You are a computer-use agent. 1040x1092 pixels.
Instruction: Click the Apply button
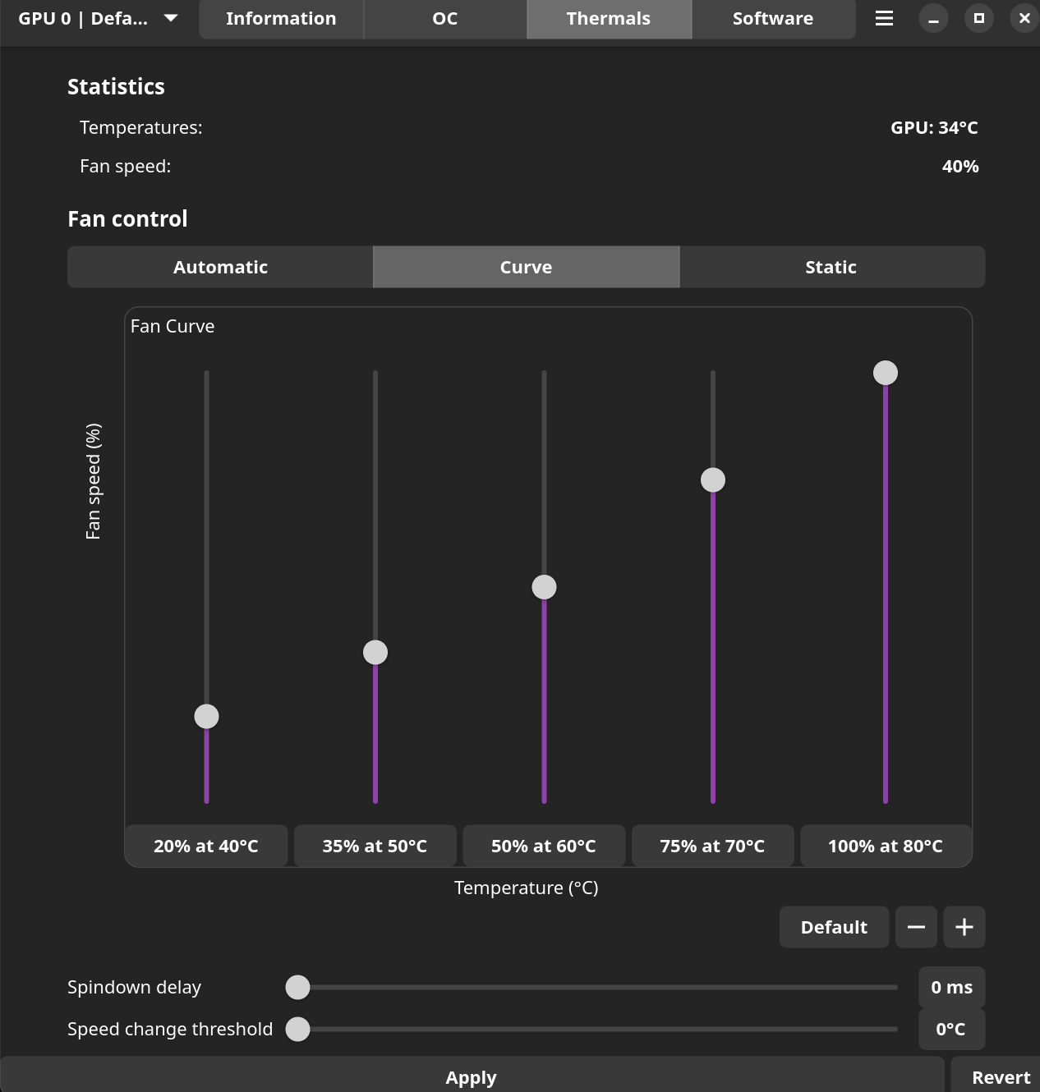click(x=471, y=1076)
